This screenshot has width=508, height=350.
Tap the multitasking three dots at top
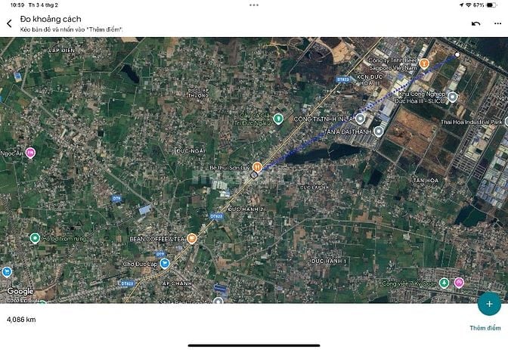coord(254,5)
